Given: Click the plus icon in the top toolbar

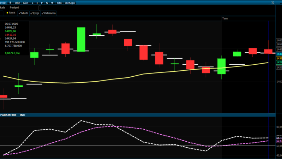Looking at the screenshot, I should 33,3.
